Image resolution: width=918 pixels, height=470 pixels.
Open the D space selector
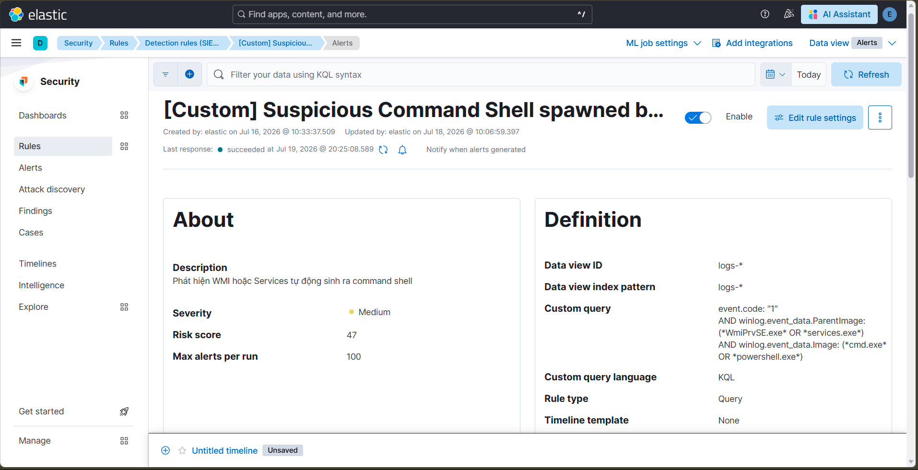(x=40, y=43)
